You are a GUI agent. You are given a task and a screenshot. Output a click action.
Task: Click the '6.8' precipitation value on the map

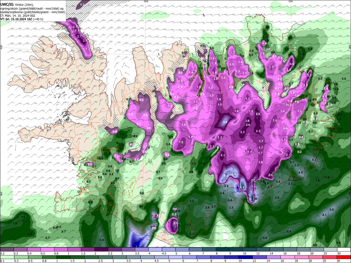point(226,176)
